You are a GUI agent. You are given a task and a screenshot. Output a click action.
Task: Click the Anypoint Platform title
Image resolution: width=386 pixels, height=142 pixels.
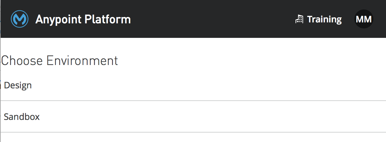click(x=83, y=19)
